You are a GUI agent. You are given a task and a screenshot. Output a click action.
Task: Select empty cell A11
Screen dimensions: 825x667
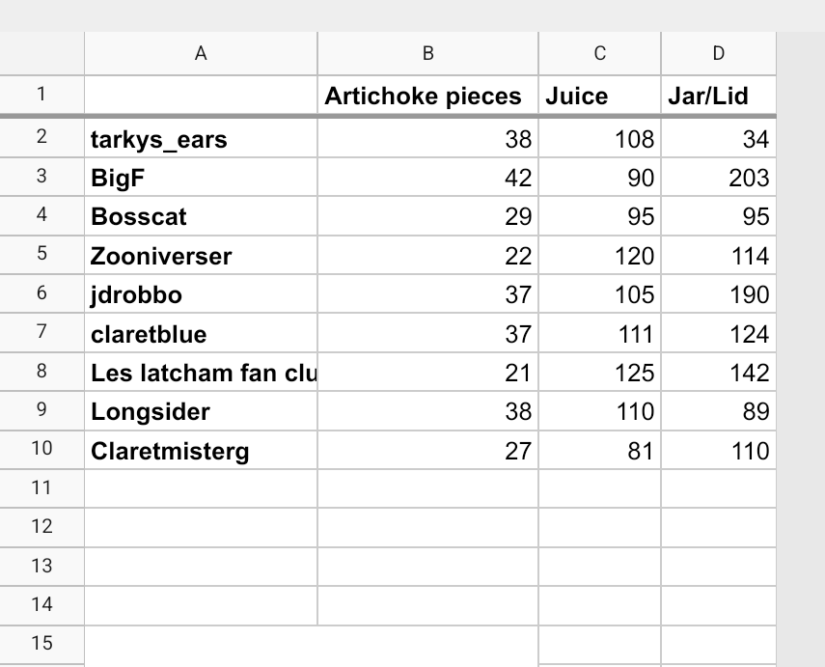click(x=201, y=488)
